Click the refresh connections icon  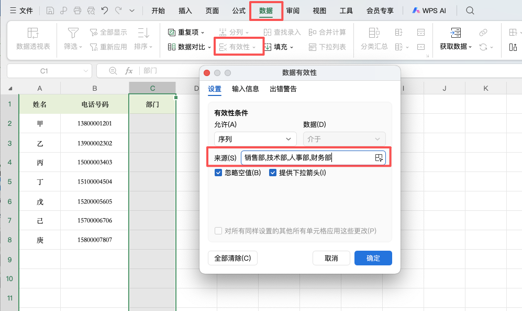(483, 47)
